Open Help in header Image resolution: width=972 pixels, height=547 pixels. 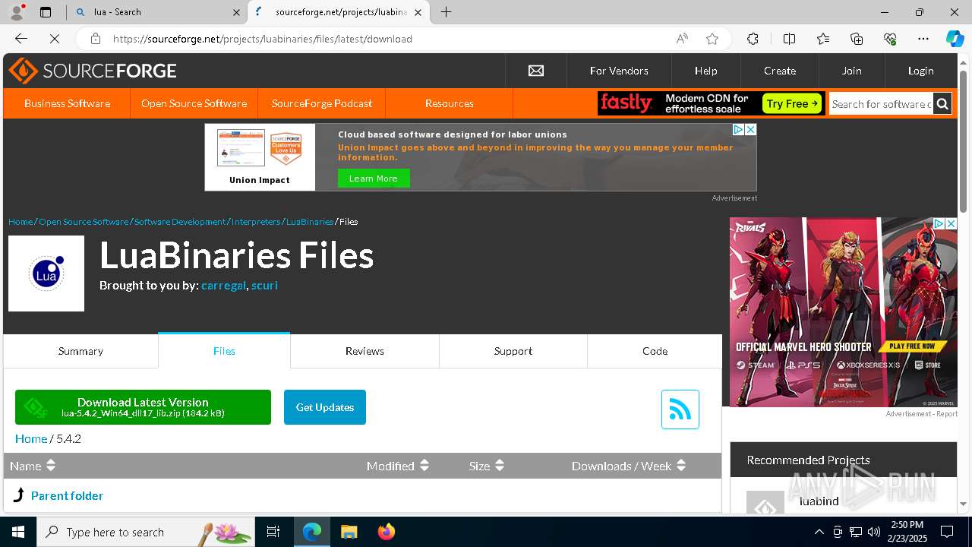click(705, 71)
